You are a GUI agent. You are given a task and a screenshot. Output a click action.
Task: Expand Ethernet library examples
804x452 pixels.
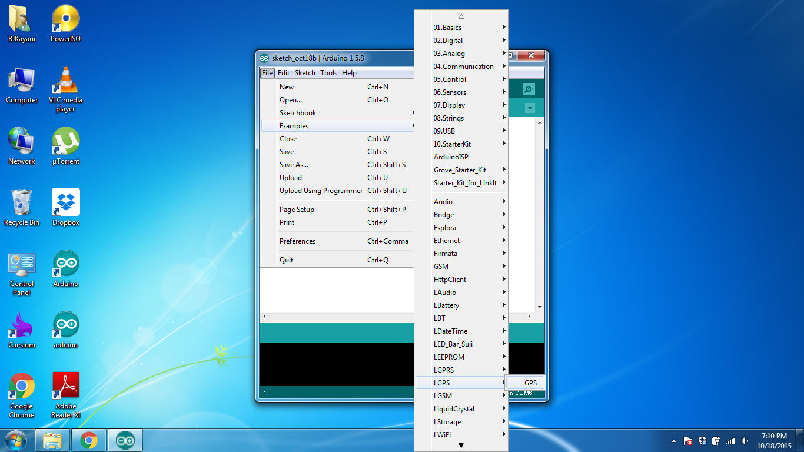pos(461,241)
